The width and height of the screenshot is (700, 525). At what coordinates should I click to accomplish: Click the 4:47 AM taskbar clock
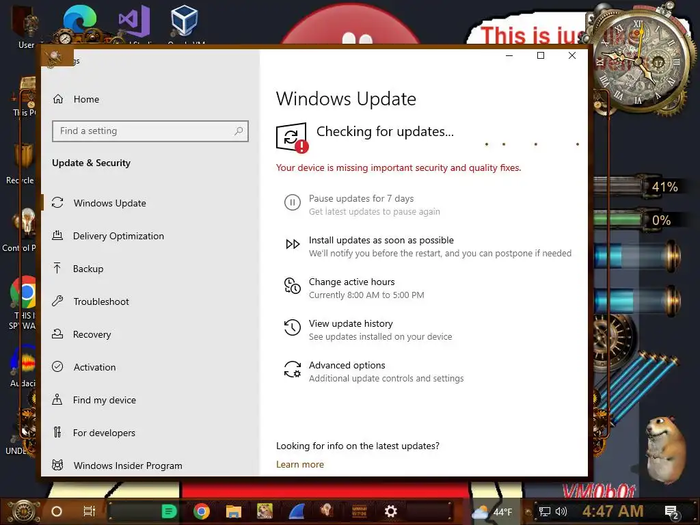tap(612, 511)
